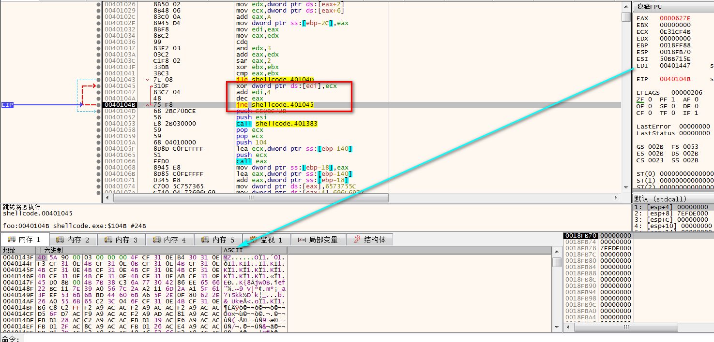The width and height of the screenshot is (714, 342).
Task: Select the jle shellcode.40104D instruction
Action: pyautogui.click(x=275, y=80)
